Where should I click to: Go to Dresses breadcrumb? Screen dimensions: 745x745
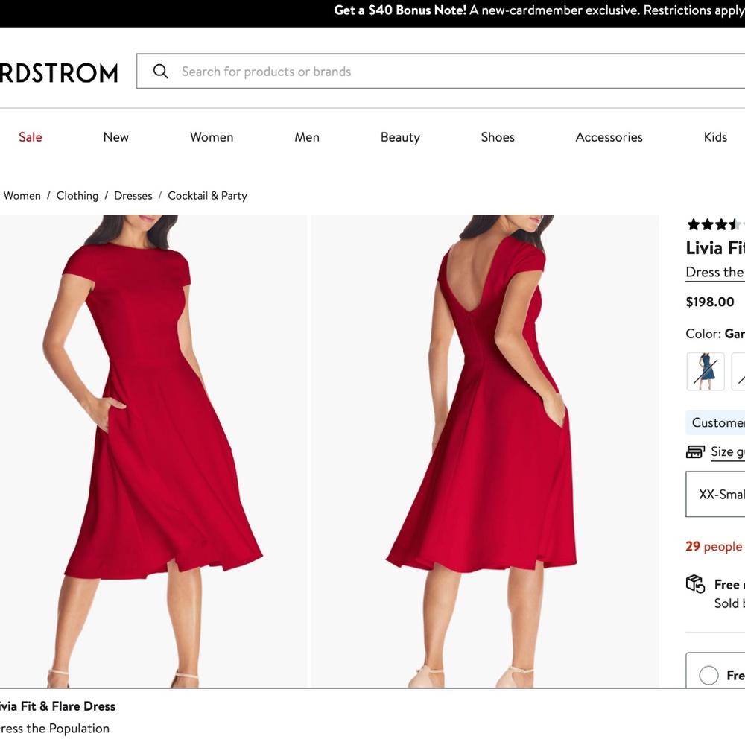point(133,196)
